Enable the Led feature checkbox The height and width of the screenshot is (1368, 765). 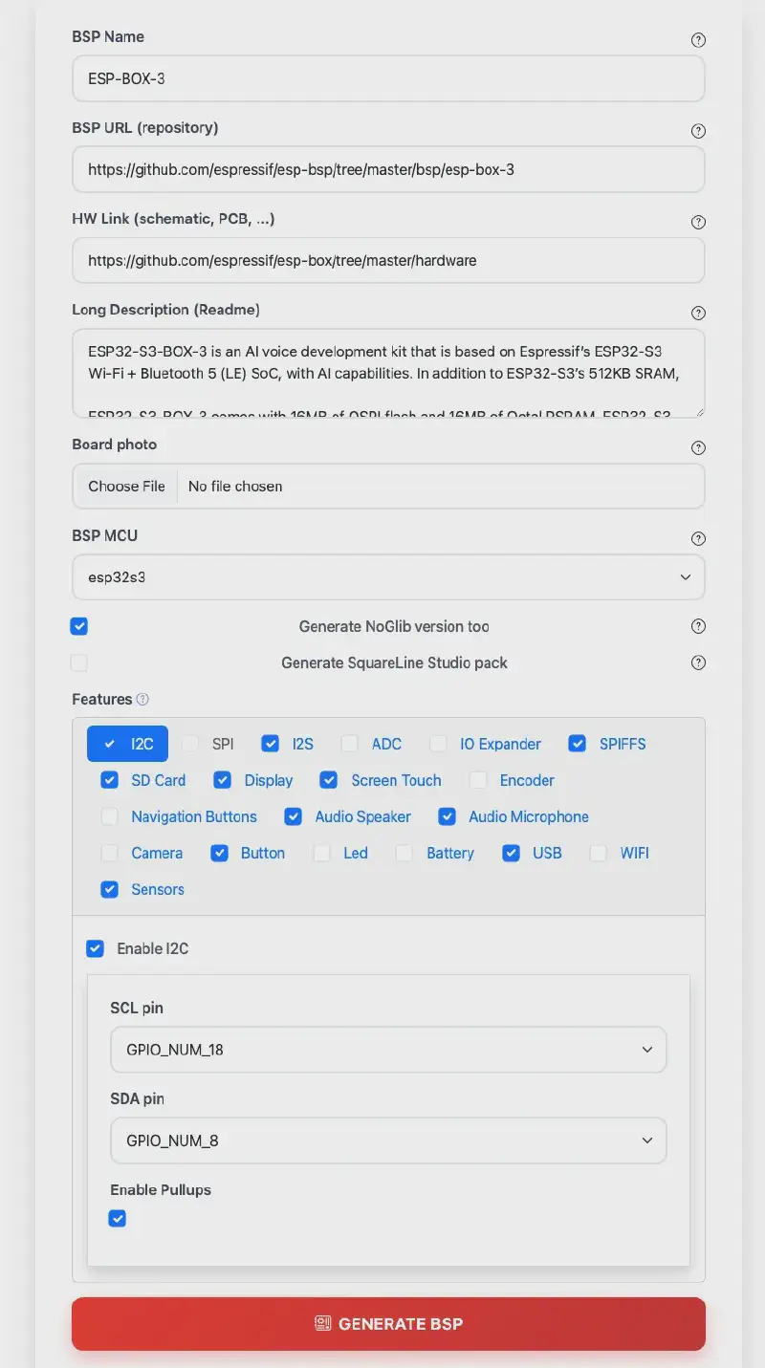pyautogui.click(x=322, y=853)
